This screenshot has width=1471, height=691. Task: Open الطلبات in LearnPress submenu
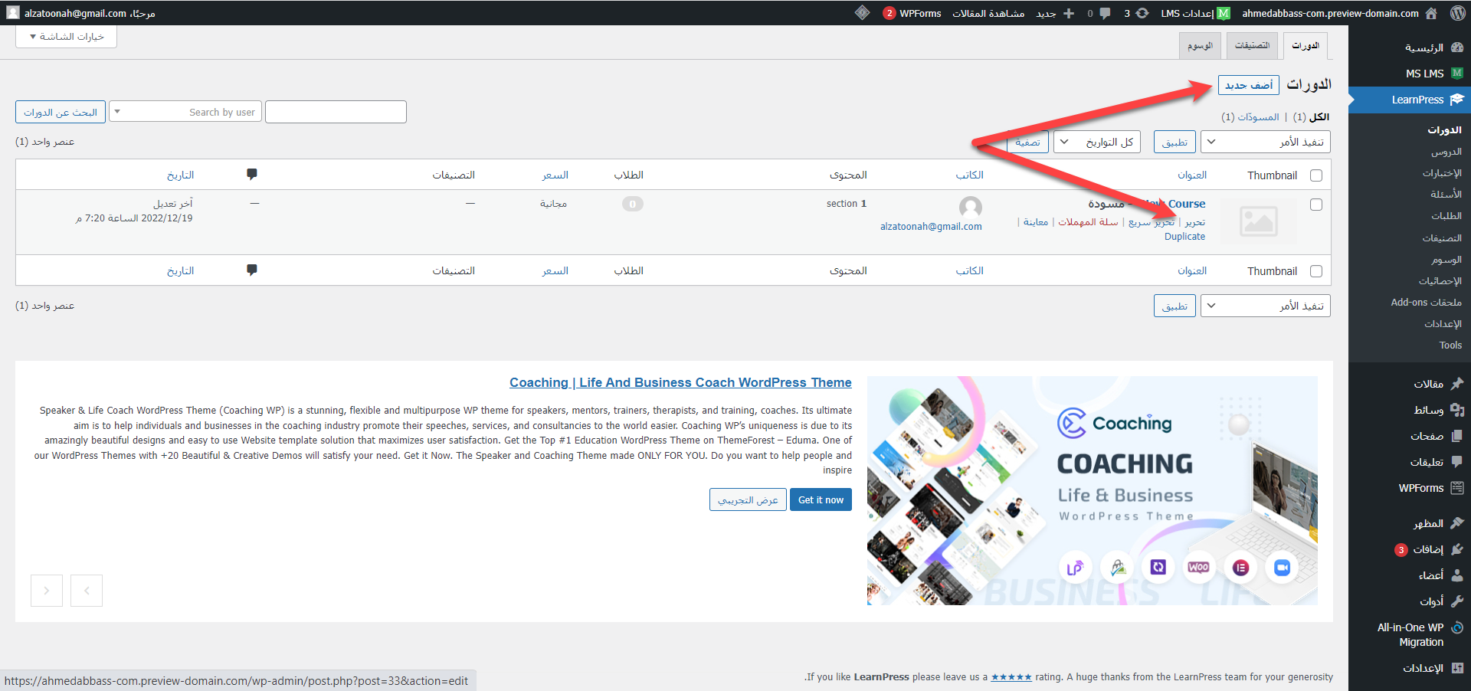pos(1446,216)
